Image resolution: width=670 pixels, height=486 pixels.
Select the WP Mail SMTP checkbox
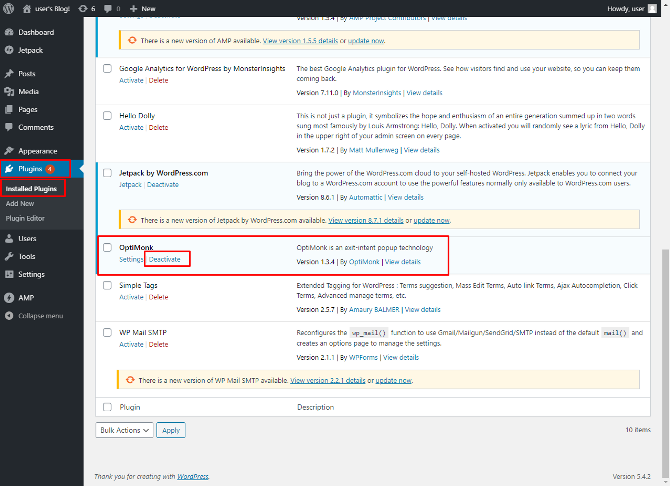[107, 332]
